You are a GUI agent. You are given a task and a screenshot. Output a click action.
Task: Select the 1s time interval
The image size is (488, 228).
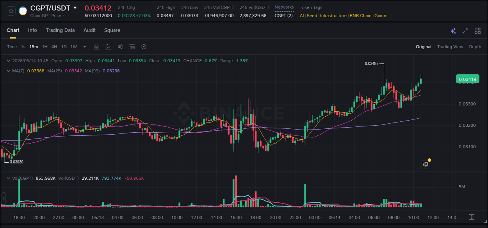(x=23, y=47)
